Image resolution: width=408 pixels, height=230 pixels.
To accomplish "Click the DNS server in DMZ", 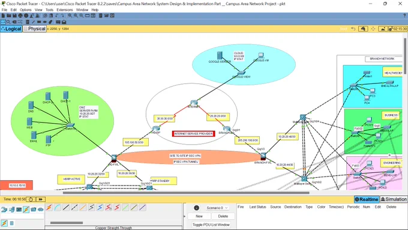I will coord(31,105).
